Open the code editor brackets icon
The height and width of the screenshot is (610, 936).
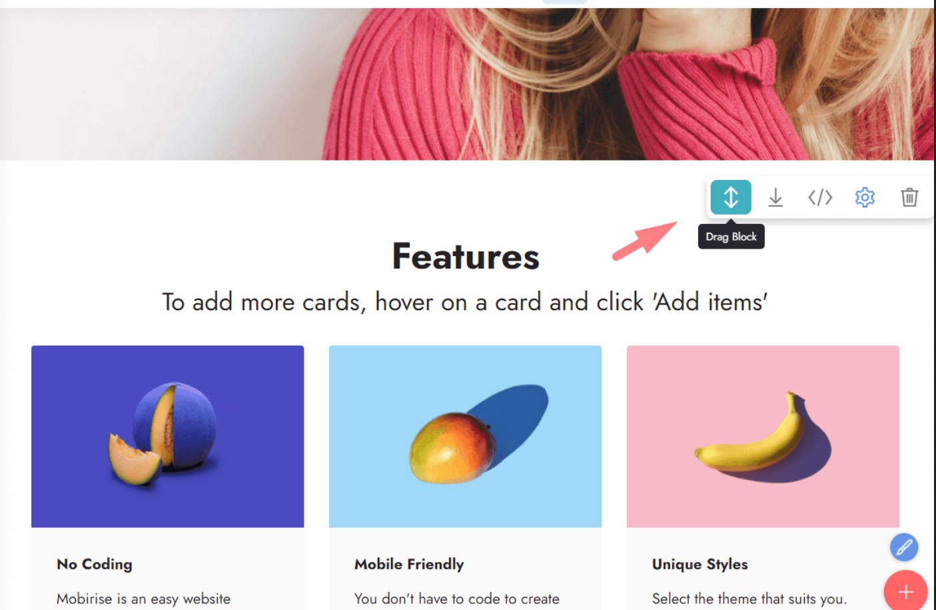(x=820, y=197)
